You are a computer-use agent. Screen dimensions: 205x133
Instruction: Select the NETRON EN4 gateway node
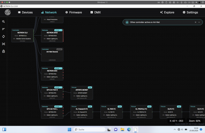coord(52,74)
